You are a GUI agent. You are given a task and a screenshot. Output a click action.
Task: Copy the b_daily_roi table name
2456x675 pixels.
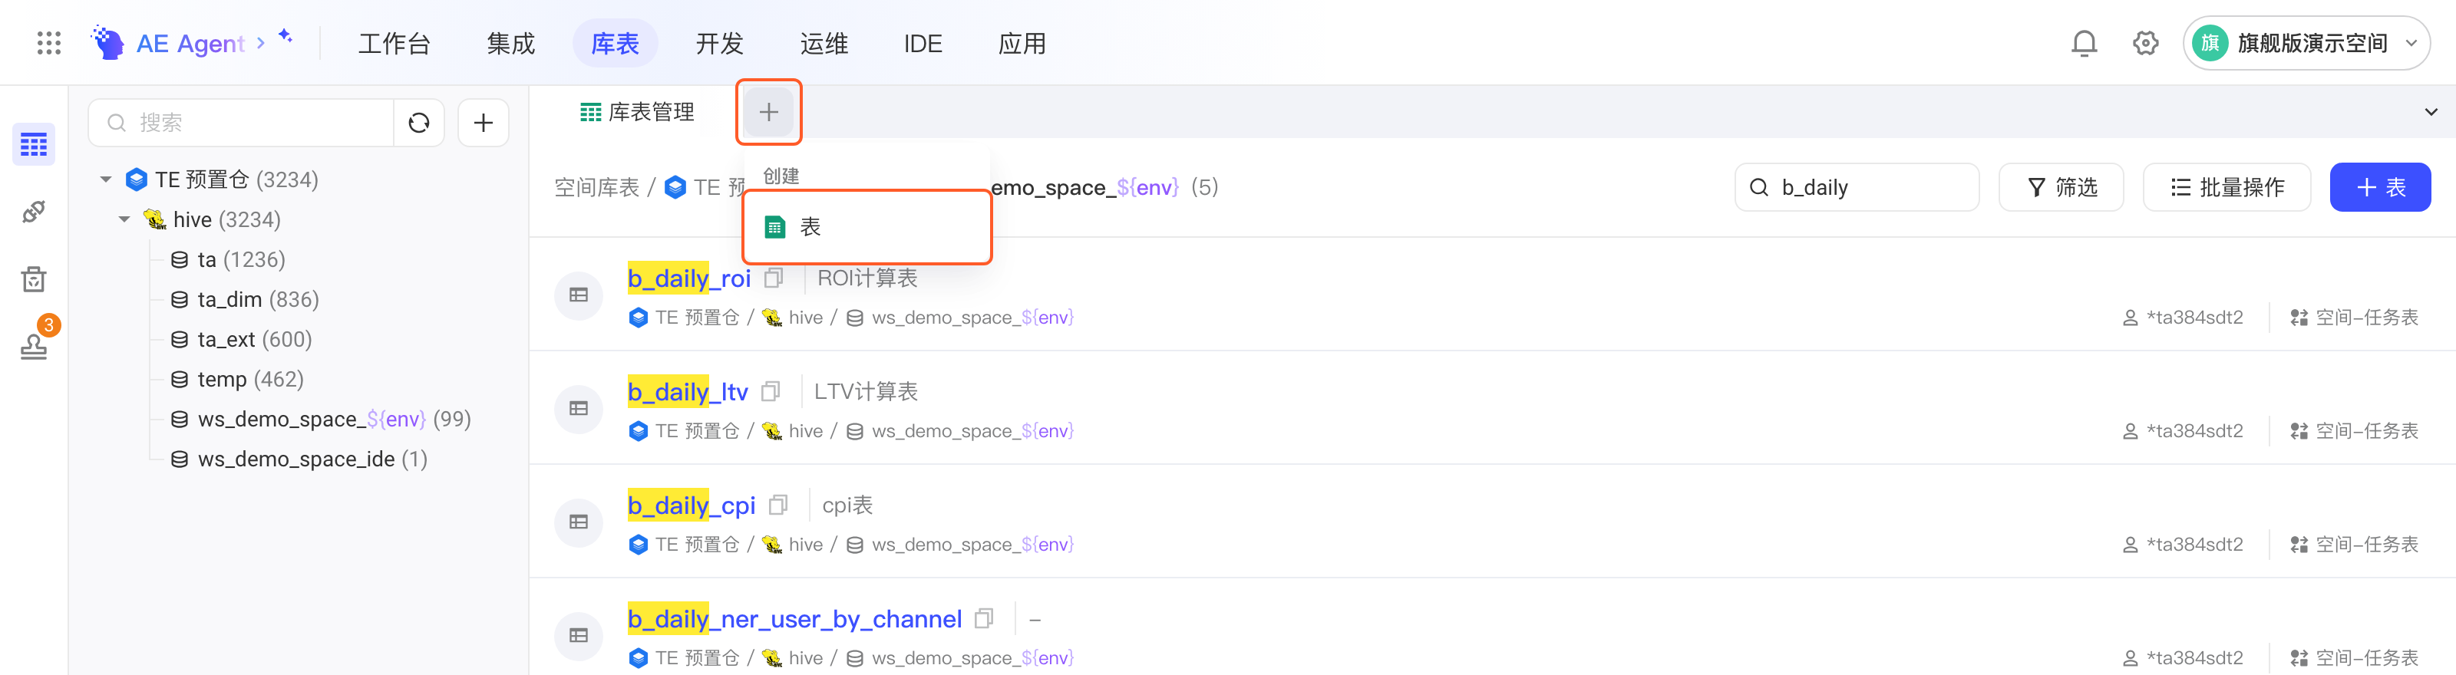(x=773, y=278)
